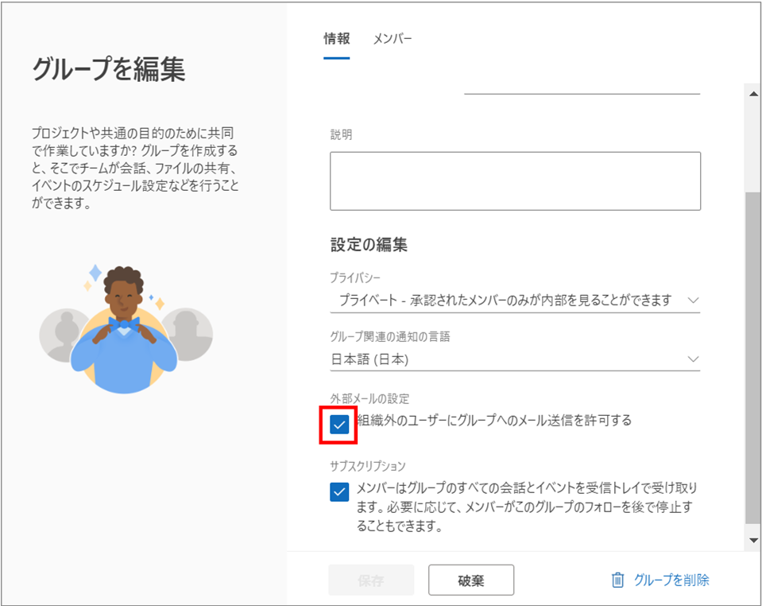Click the 組織外のユーザー mail permission text
The height and width of the screenshot is (606, 762).
494,420
